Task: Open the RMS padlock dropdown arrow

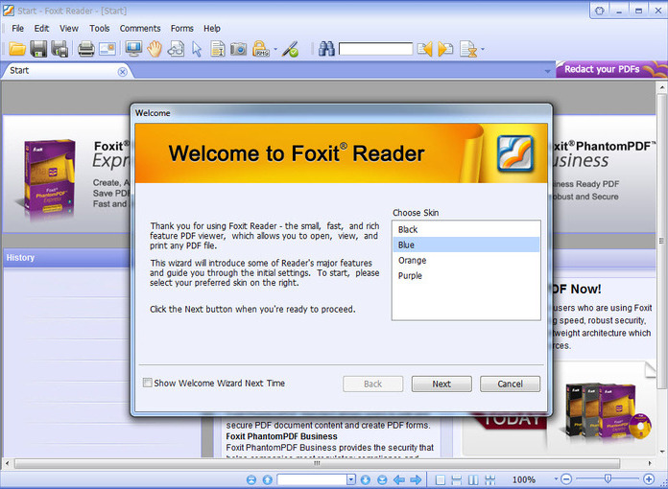Action: [275, 49]
